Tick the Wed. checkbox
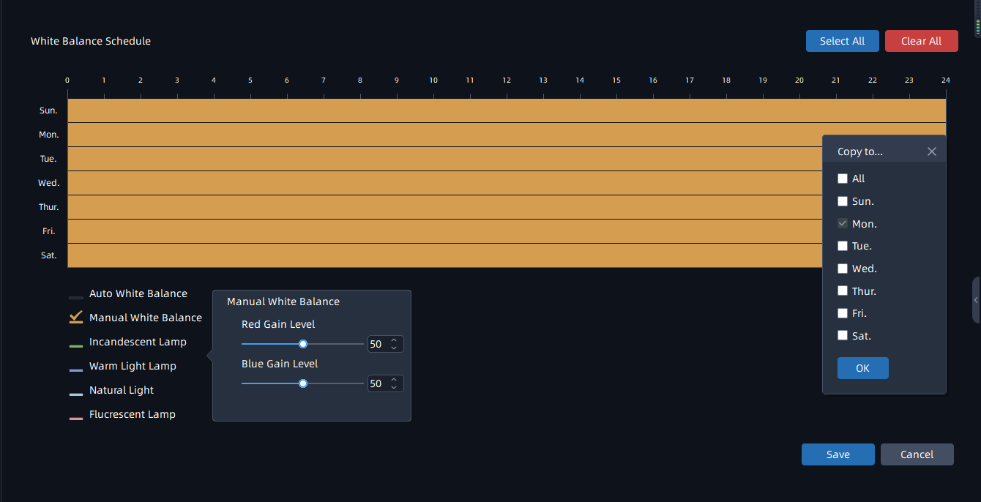 click(x=843, y=269)
